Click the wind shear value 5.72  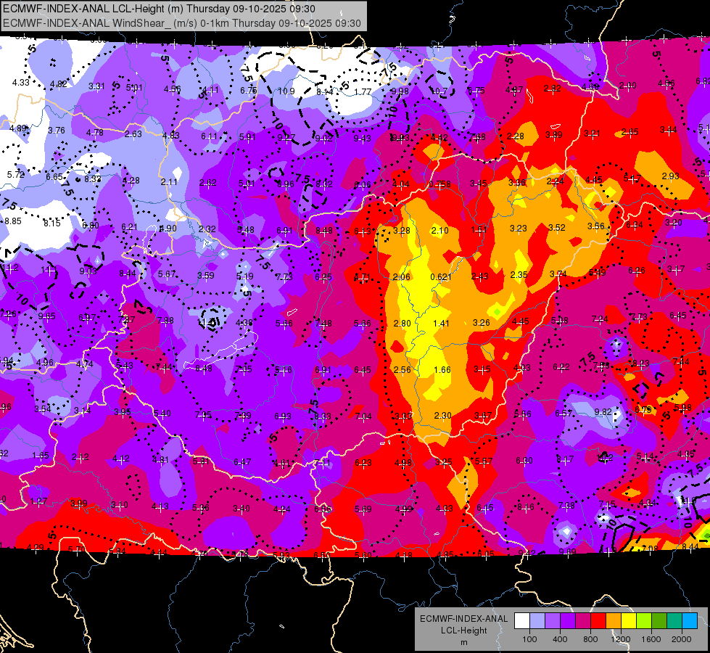(15, 174)
